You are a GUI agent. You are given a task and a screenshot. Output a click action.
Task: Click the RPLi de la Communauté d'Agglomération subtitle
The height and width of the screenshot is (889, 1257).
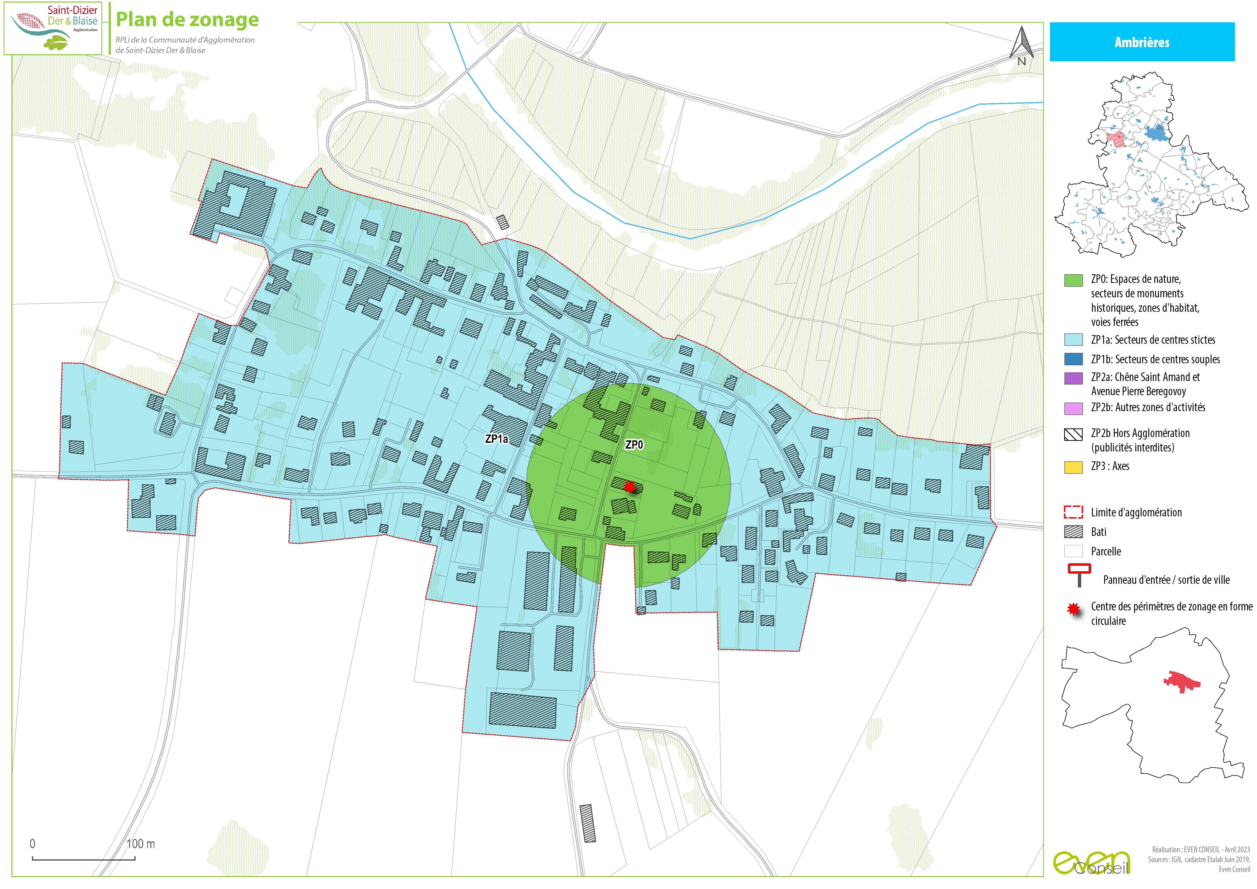(185, 45)
